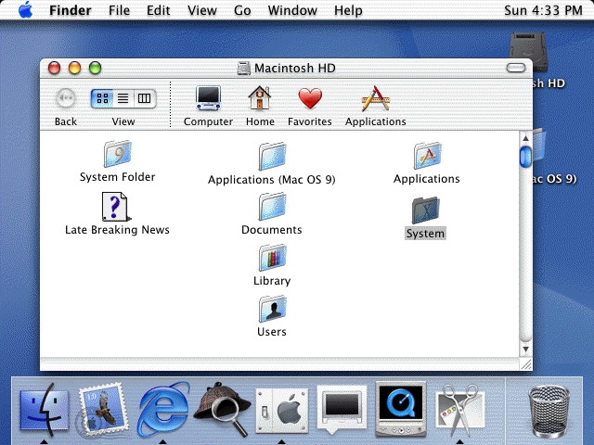This screenshot has width=594, height=445.
Task: Open the Finder menu
Action: pyautogui.click(x=71, y=10)
